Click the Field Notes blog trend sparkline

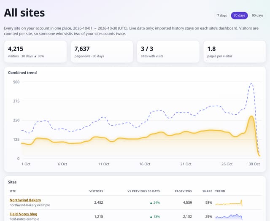point(229,217)
